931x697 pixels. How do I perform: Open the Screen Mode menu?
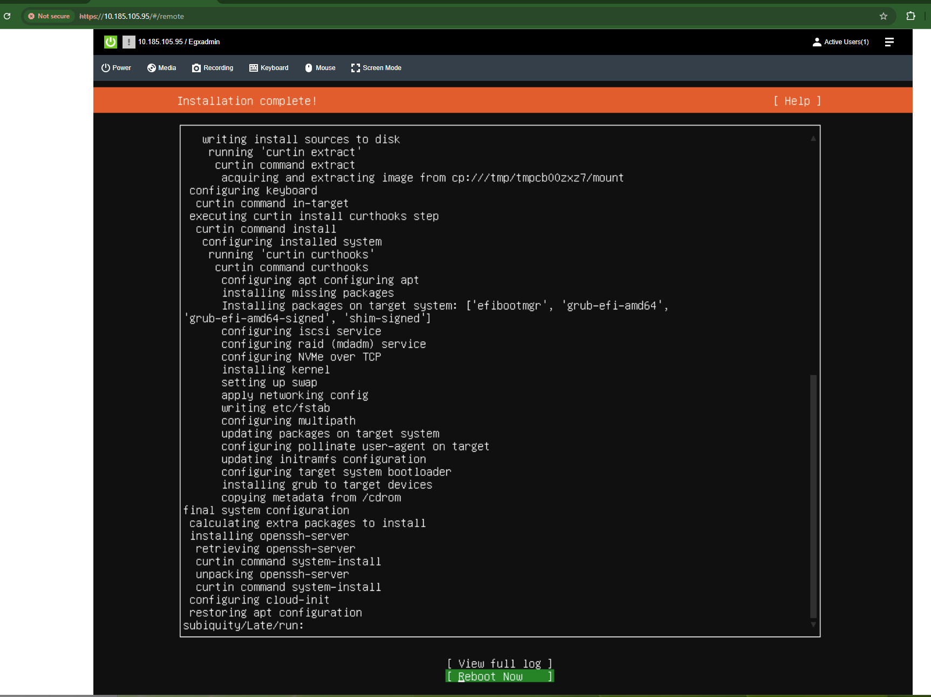[x=376, y=68]
